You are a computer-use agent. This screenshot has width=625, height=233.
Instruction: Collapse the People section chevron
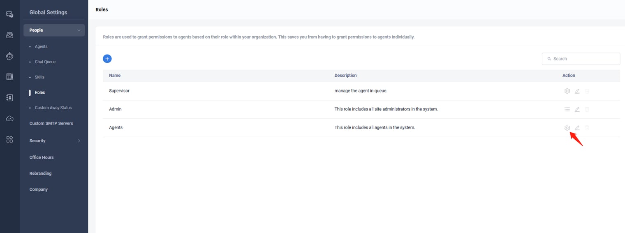pyautogui.click(x=79, y=30)
